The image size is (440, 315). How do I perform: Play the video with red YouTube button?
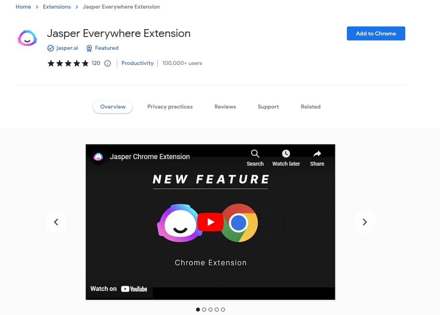pos(210,222)
